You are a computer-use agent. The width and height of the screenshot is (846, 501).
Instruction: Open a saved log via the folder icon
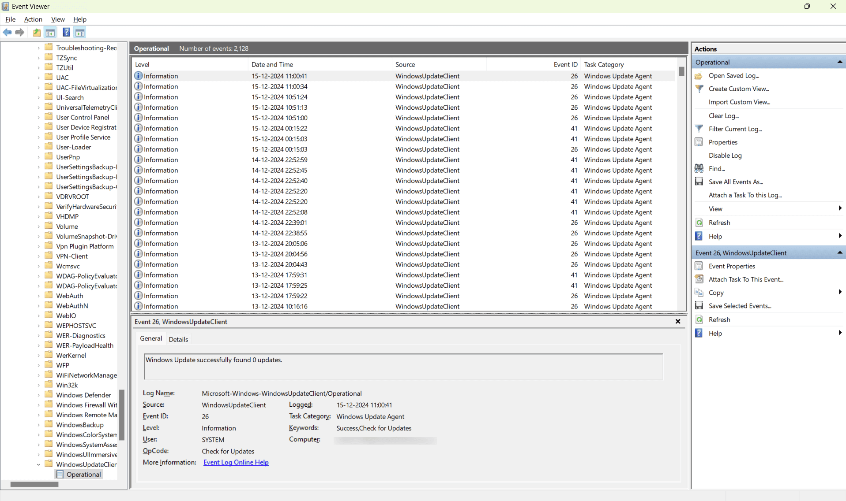699,75
